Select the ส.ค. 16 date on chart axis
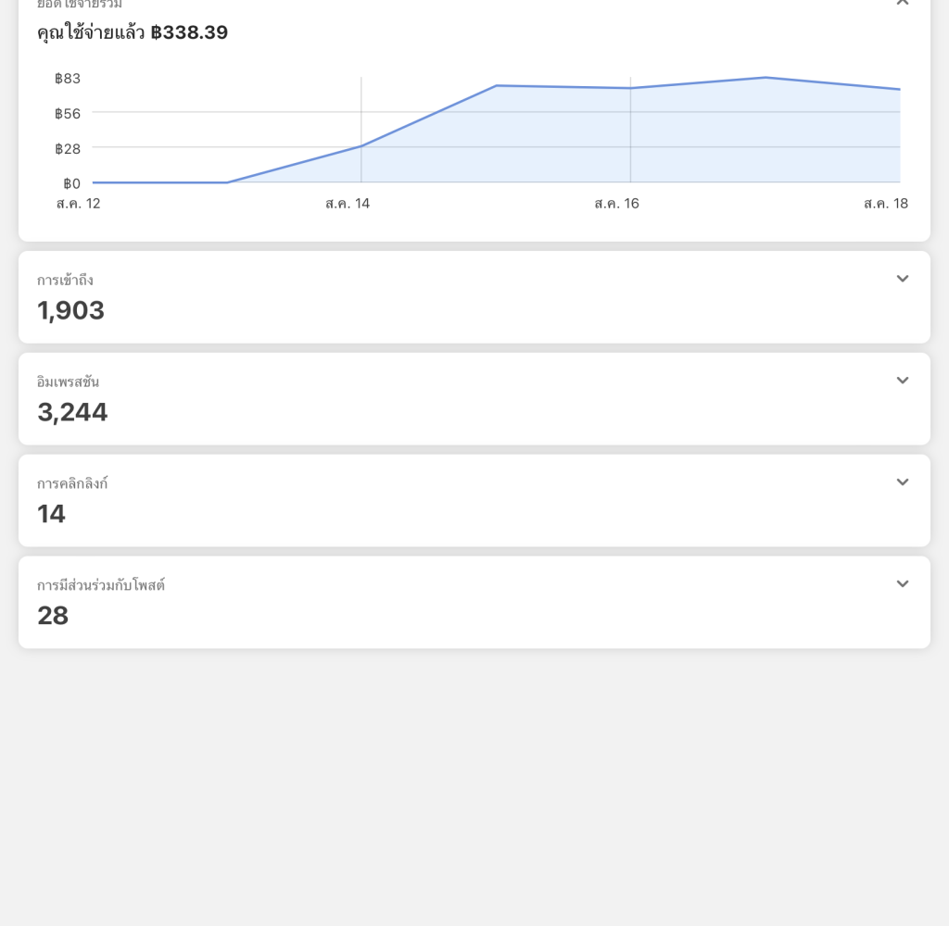This screenshot has height=926, width=949. click(616, 204)
